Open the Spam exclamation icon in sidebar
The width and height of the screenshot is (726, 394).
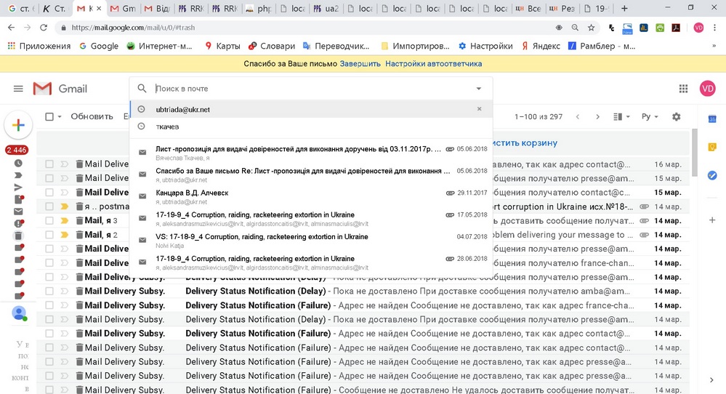[x=18, y=223]
